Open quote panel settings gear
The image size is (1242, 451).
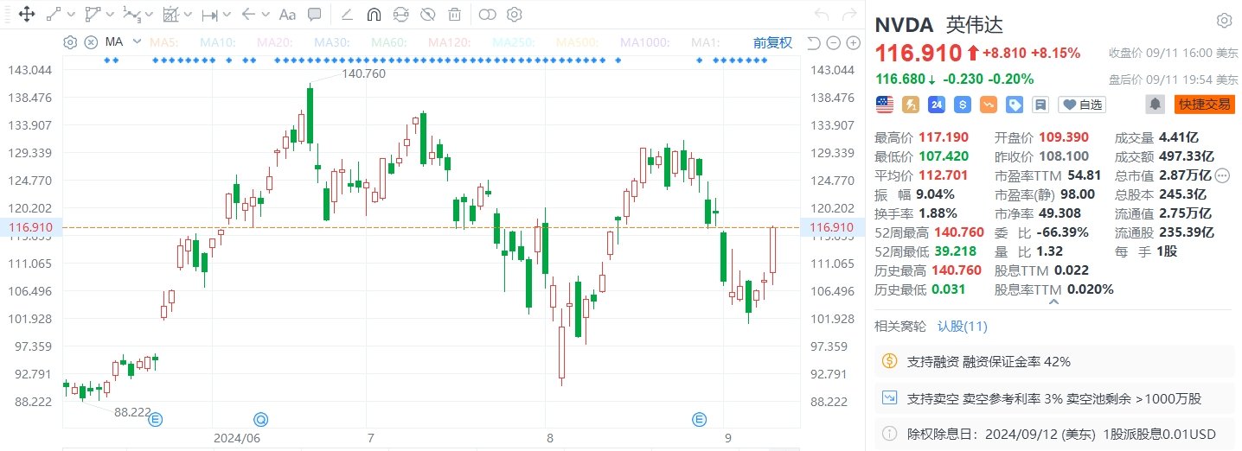[1224, 21]
